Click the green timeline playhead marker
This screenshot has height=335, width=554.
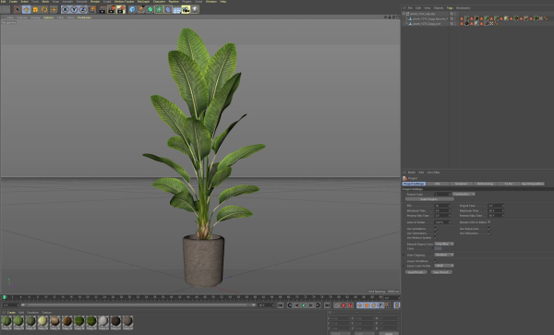click(x=5, y=297)
